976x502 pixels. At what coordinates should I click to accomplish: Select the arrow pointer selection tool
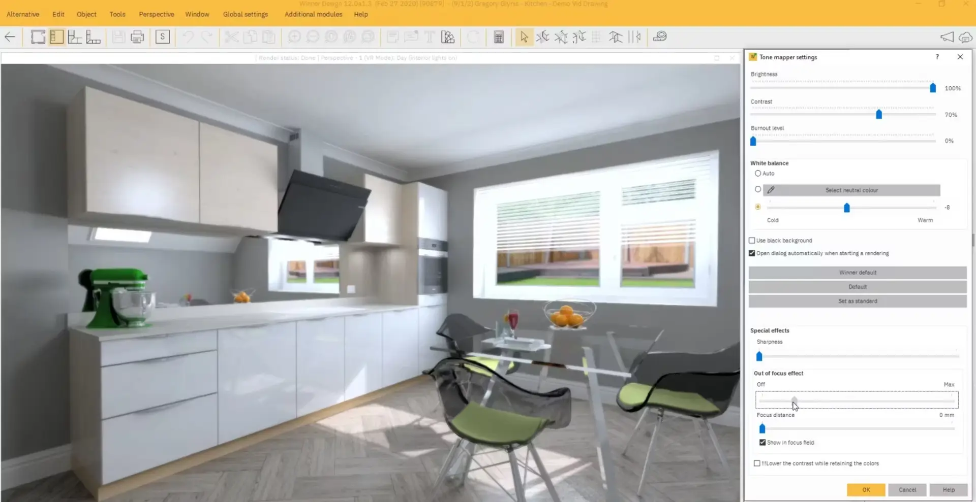pos(524,37)
